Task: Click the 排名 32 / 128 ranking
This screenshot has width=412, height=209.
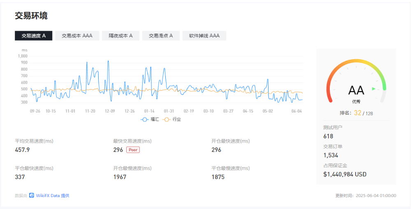Action: tap(356, 113)
